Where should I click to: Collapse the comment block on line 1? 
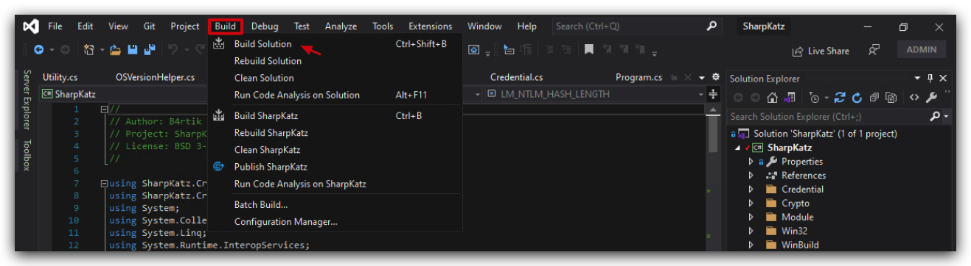(x=104, y=109)
